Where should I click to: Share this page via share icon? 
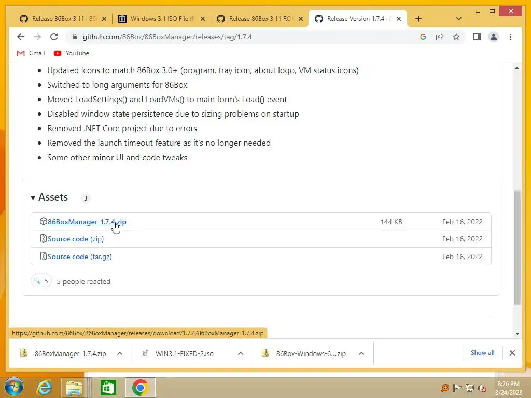point(440,37)
